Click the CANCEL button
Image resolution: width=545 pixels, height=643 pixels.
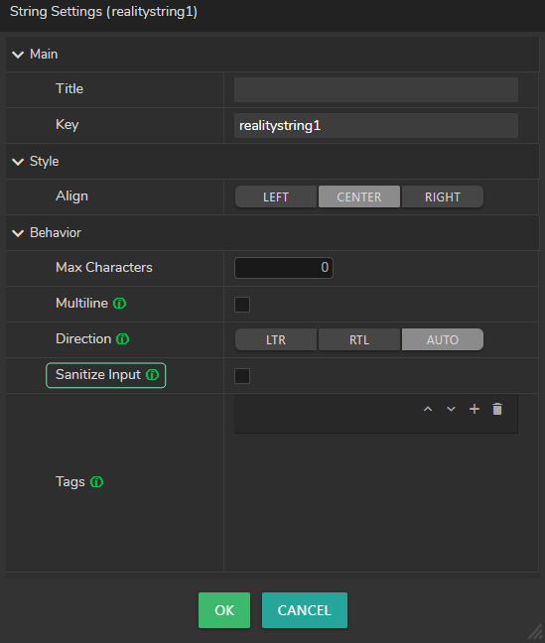[x=305, y=610]
